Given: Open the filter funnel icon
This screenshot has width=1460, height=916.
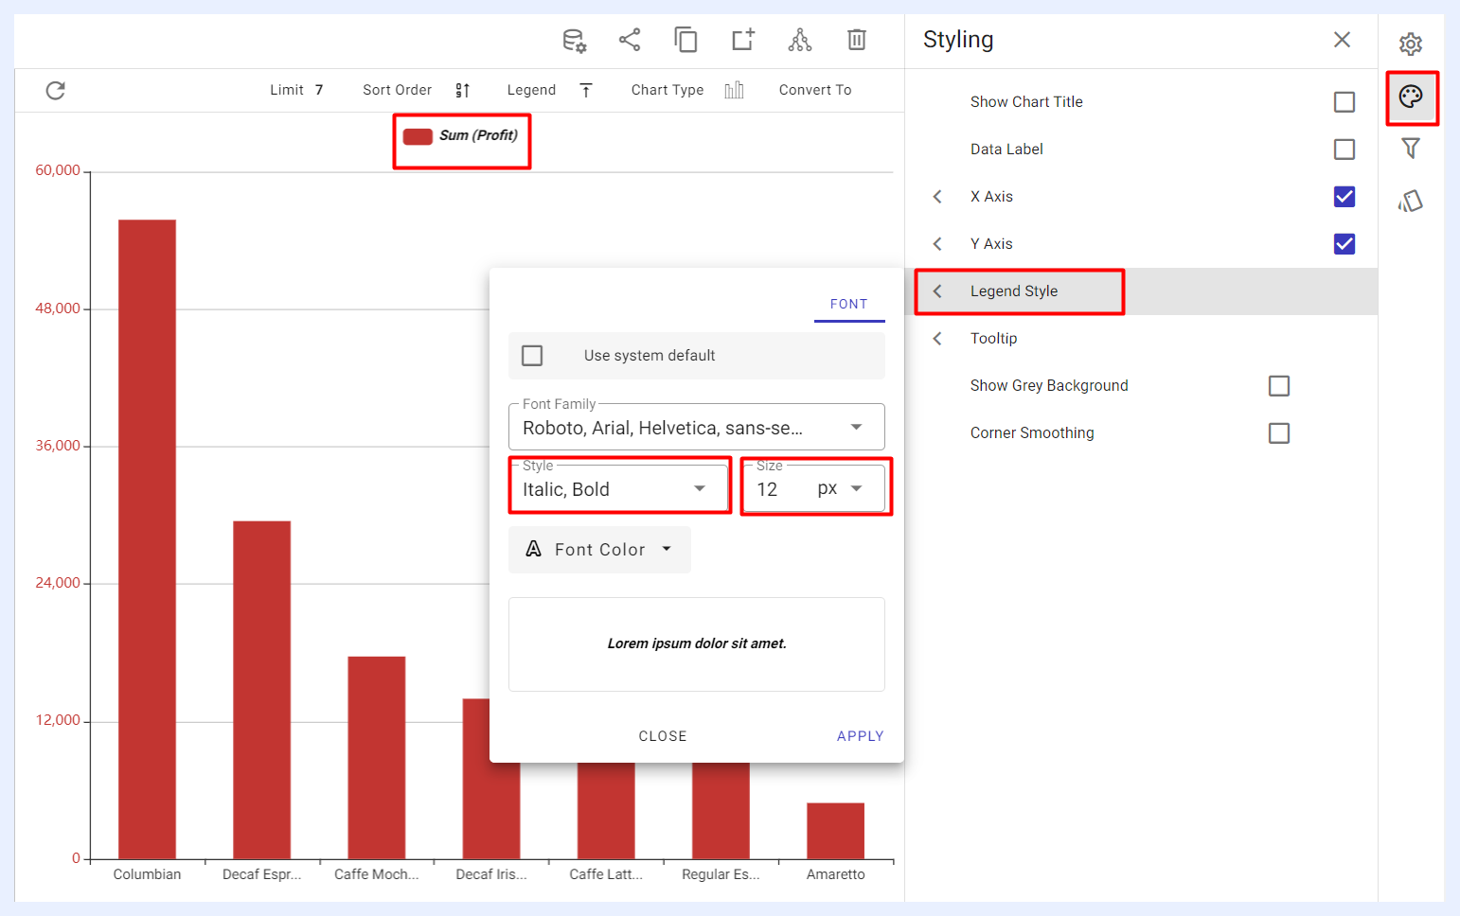Looking at the screenshot, I should click(1411, 149).
